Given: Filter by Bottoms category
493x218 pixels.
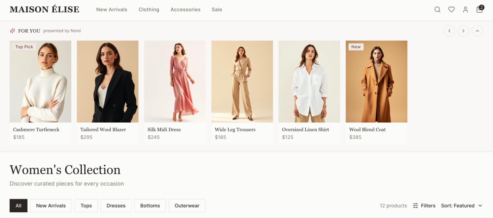Looking at the screenshot, I should (150, 206).
